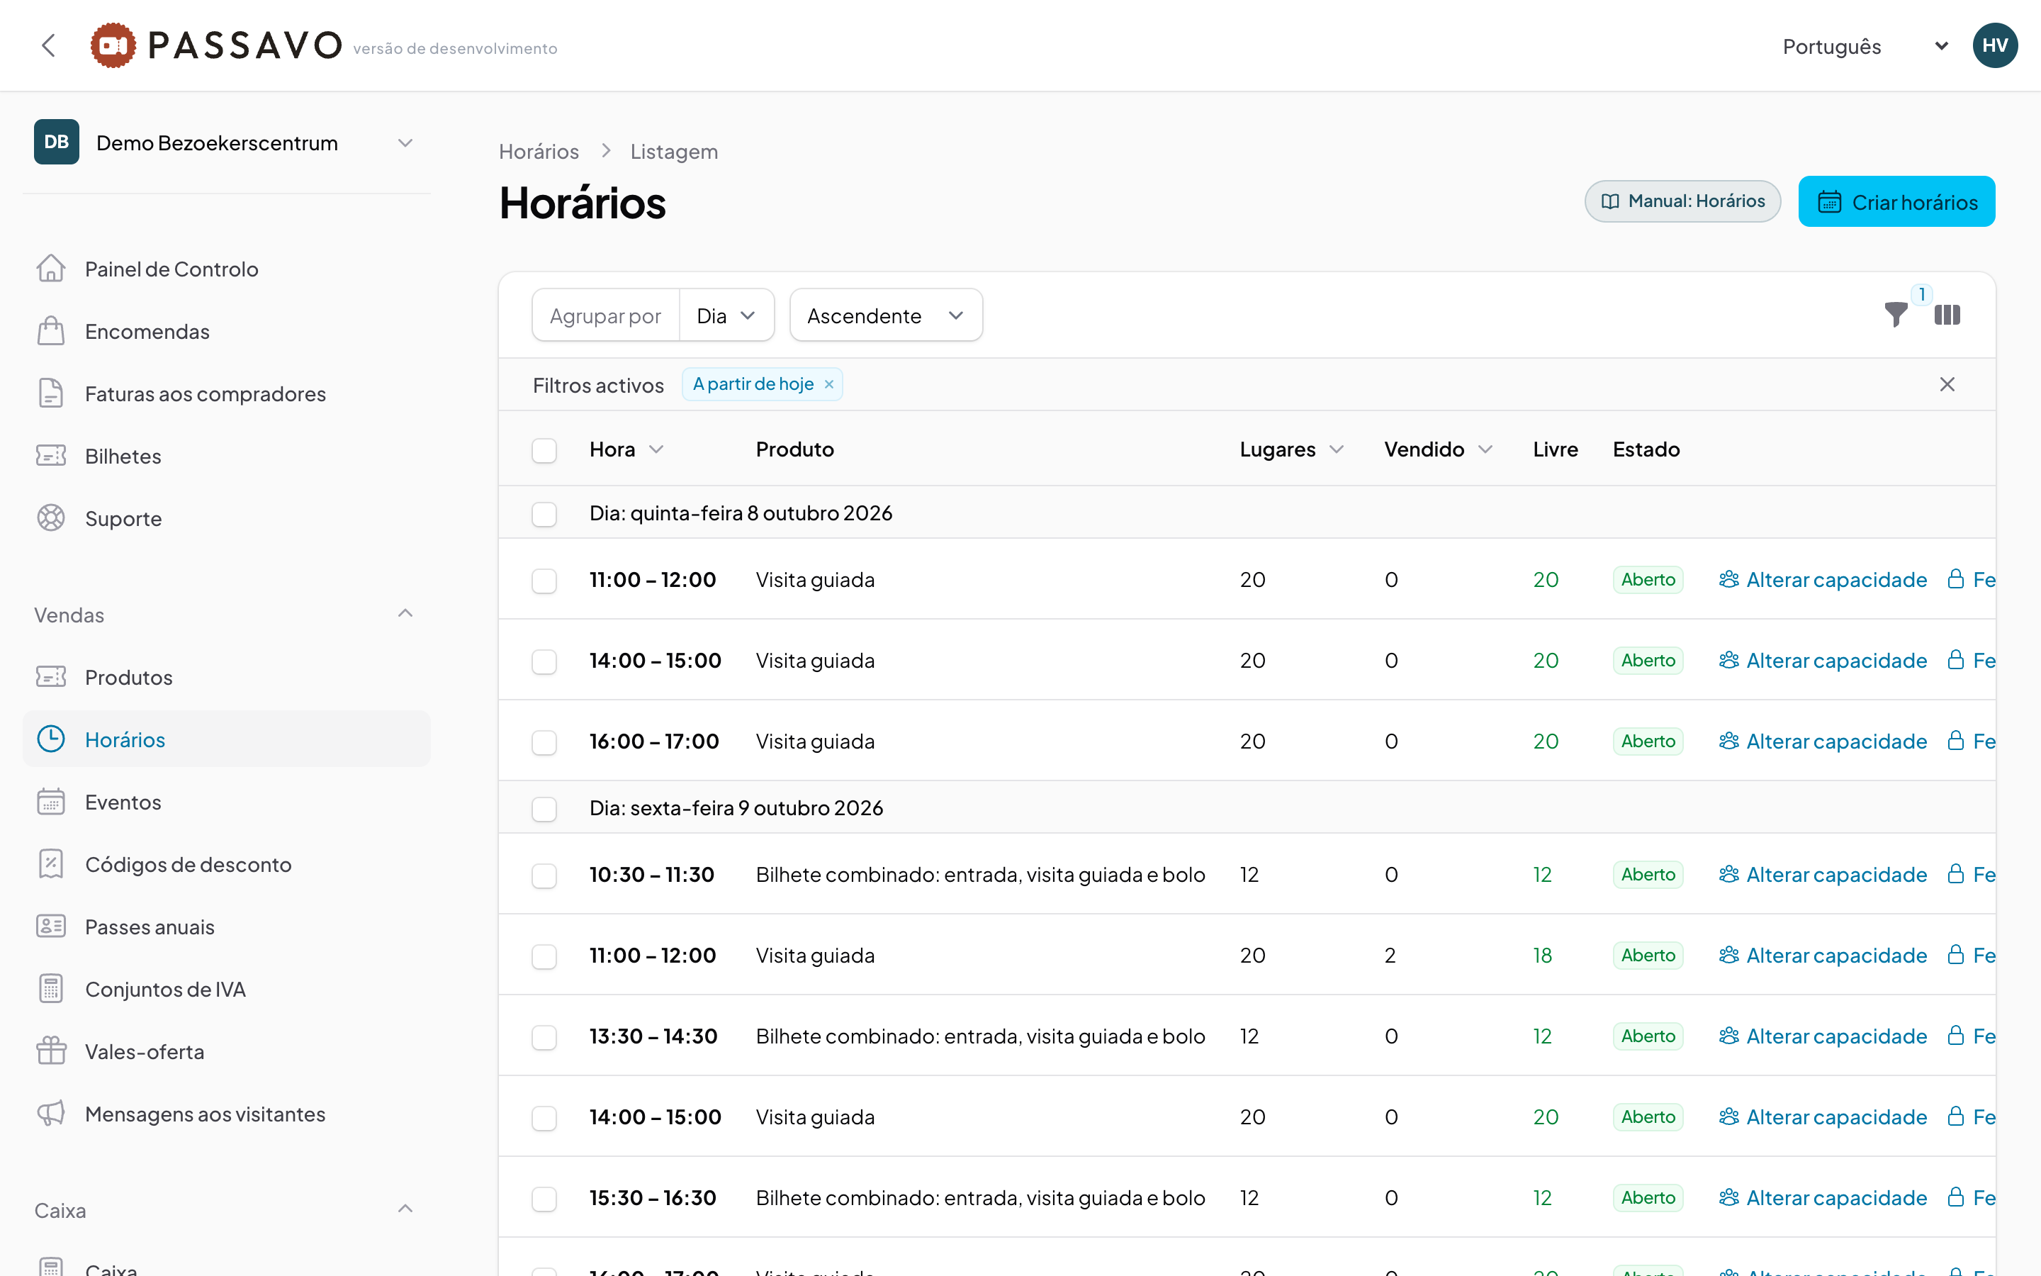
Task: Click the Eventos calendar icon
Action: pos(50,802)
